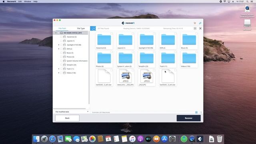Open the Window menu
Screen dimensions: 256x144
(x=28, y=2)
